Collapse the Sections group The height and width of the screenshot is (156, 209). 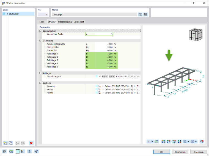[x=40, y=83]
